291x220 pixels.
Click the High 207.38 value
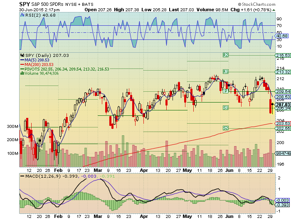click(x=126, y=10)
